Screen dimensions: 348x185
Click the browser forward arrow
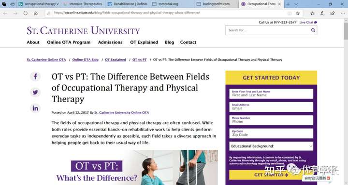coord(15,13)
